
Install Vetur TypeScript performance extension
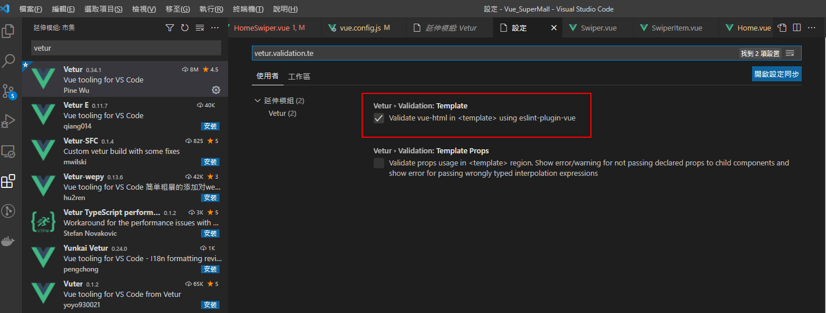click(210, 233)
